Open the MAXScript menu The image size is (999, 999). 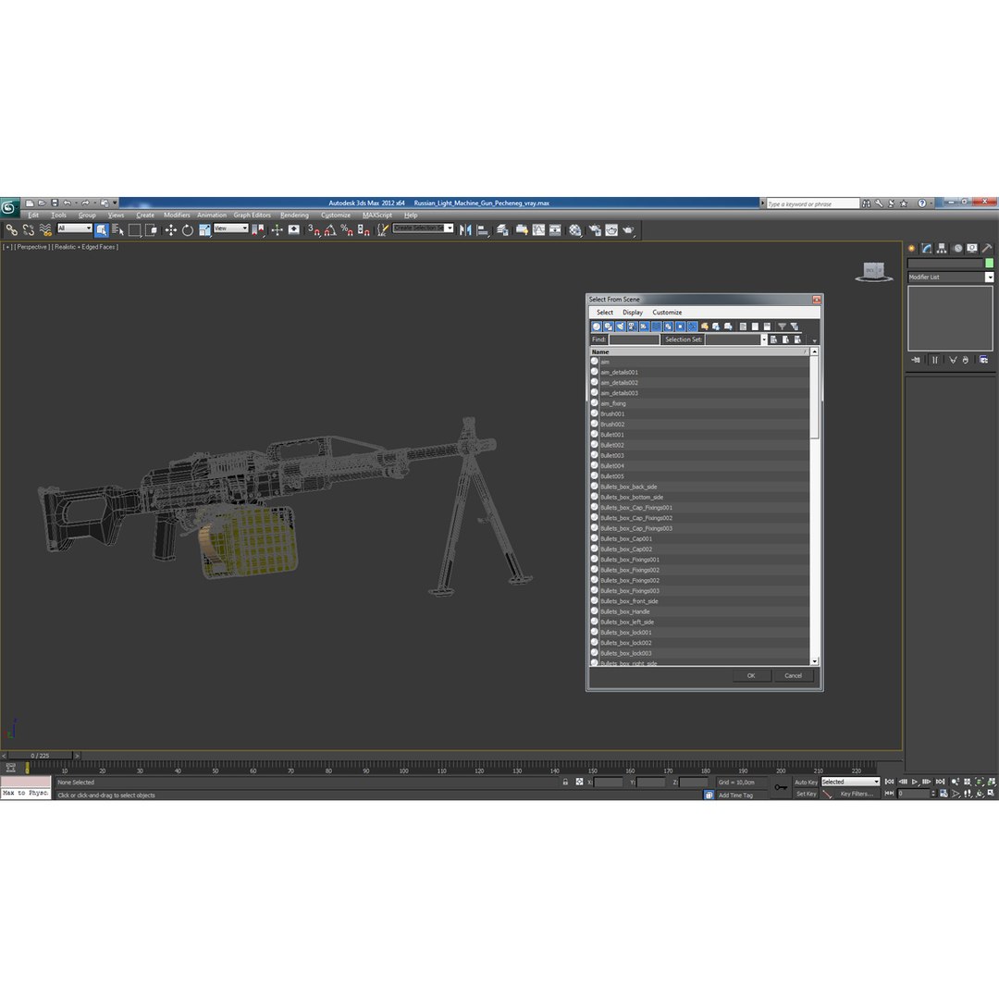[377, 216]
